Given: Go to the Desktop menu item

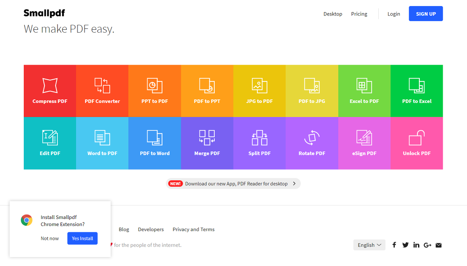Looking at the screenshot, I should pyautogui.click(x=333, y=14).
